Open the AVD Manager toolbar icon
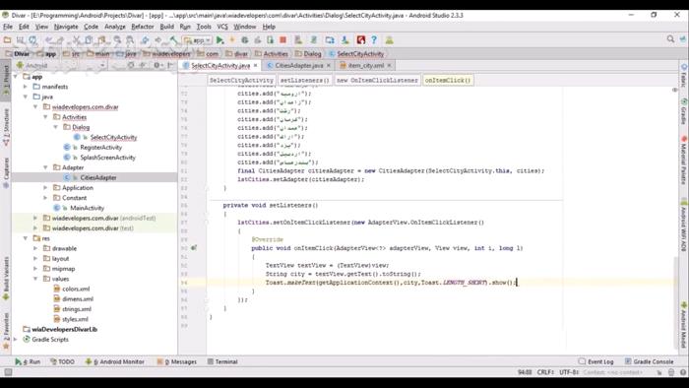The width and height of the screenshot is (689, 388). tap(330, 40)
